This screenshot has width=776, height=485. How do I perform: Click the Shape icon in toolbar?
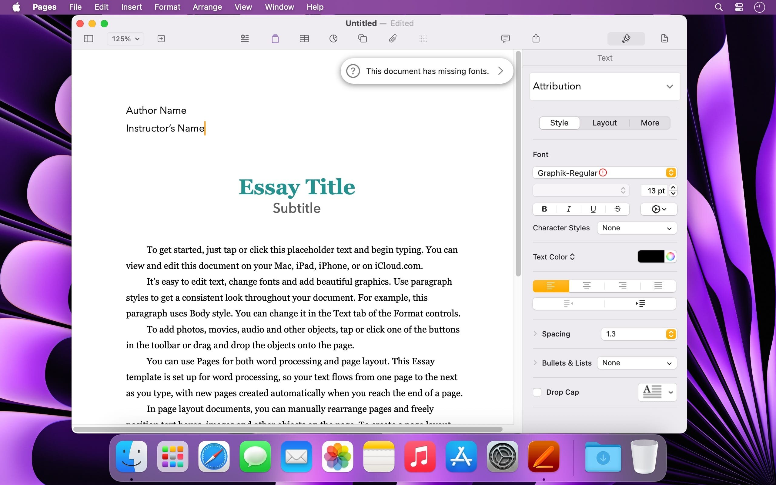(362, 39)
